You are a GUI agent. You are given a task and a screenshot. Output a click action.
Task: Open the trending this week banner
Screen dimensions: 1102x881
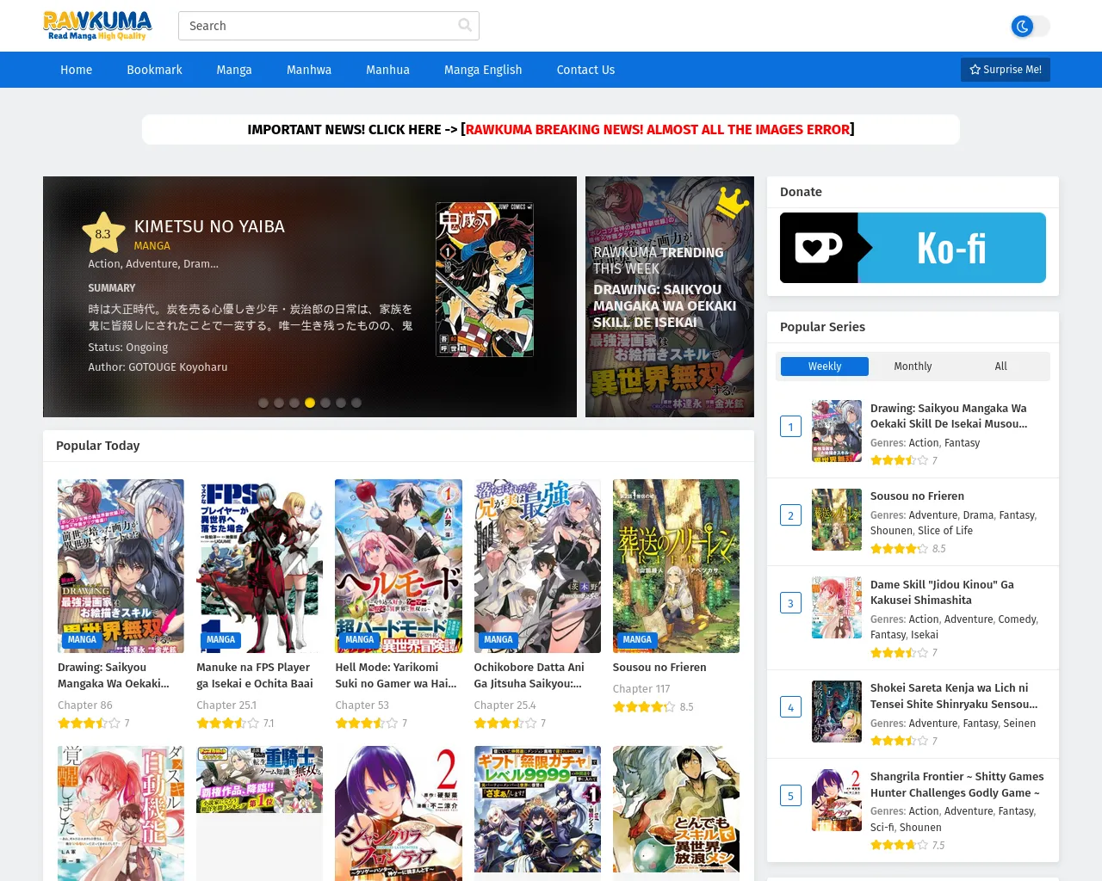point(670,297)
